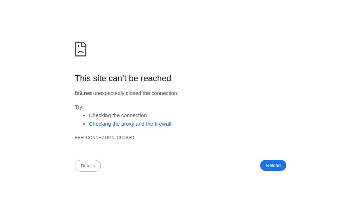Select the 'This site can't be reached' heading
This screenshot has height=222, width=361.
(123, 78)
